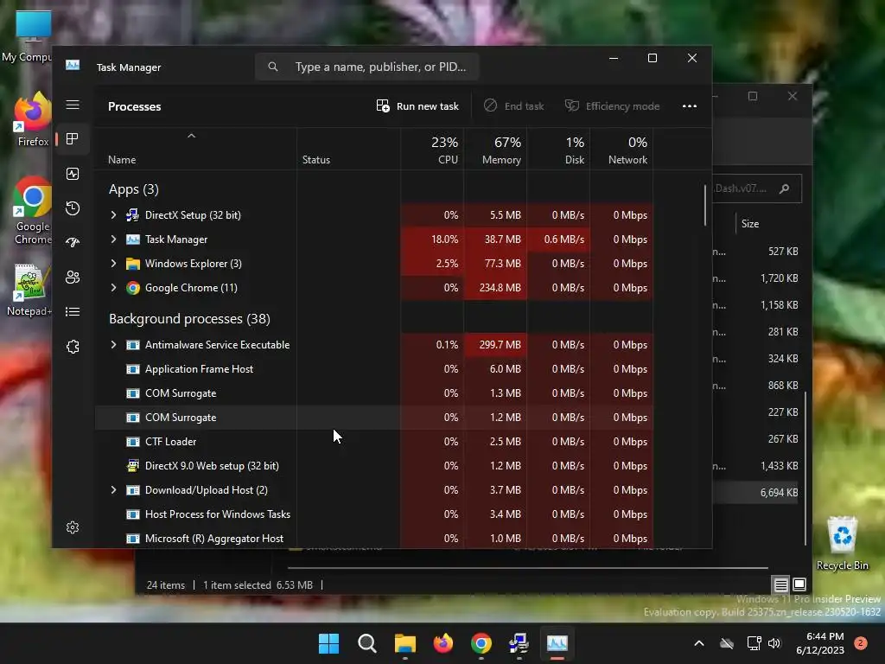Open the Startup apps icon in sidebar

73,243
